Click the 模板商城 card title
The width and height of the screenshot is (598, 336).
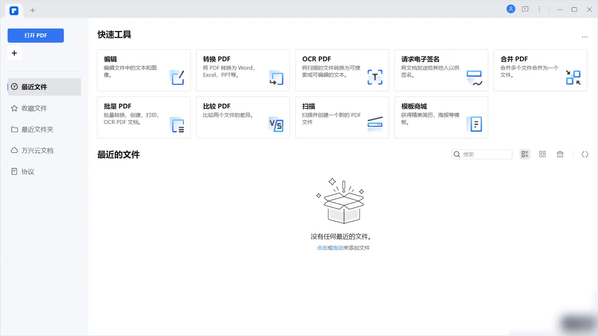(414, 106)
